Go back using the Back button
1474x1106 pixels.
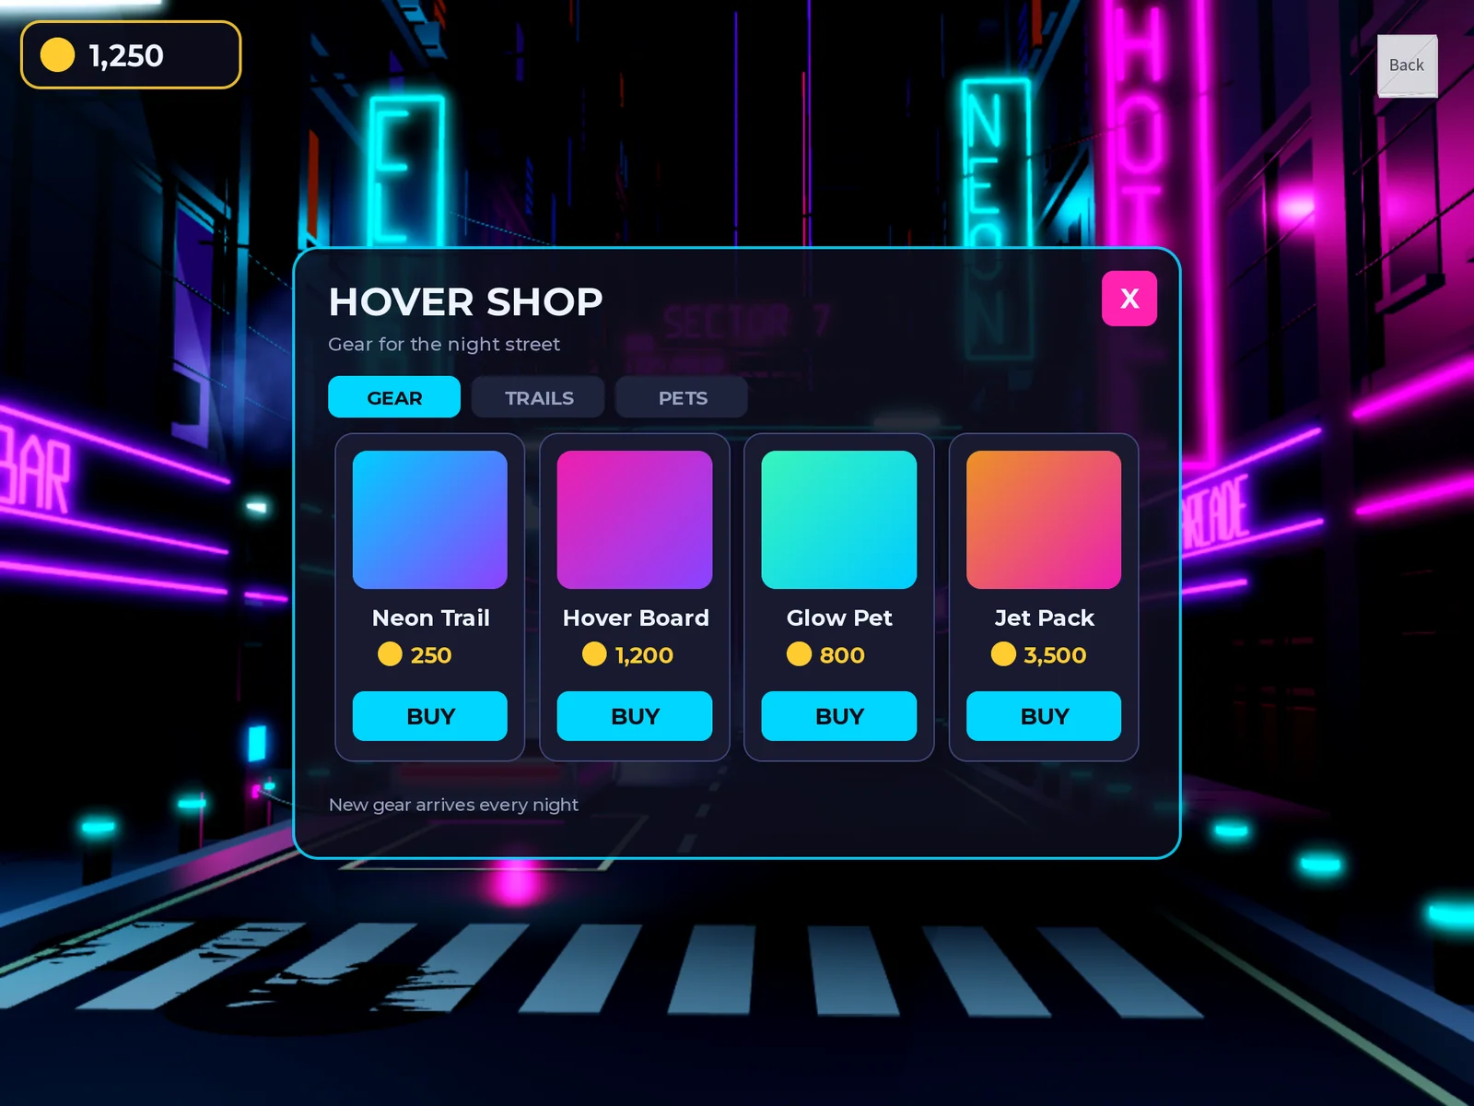point(1407,65)
